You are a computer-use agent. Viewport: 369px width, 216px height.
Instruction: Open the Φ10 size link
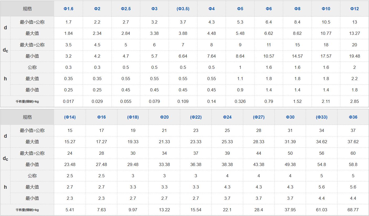point(326,9)
